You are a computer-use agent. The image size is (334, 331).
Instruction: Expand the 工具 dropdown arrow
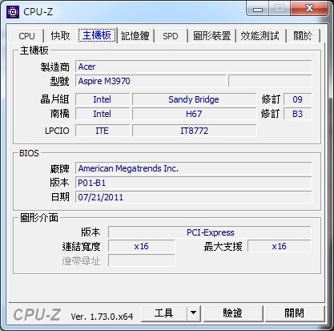pyautogui.click(x=194, y=313)
